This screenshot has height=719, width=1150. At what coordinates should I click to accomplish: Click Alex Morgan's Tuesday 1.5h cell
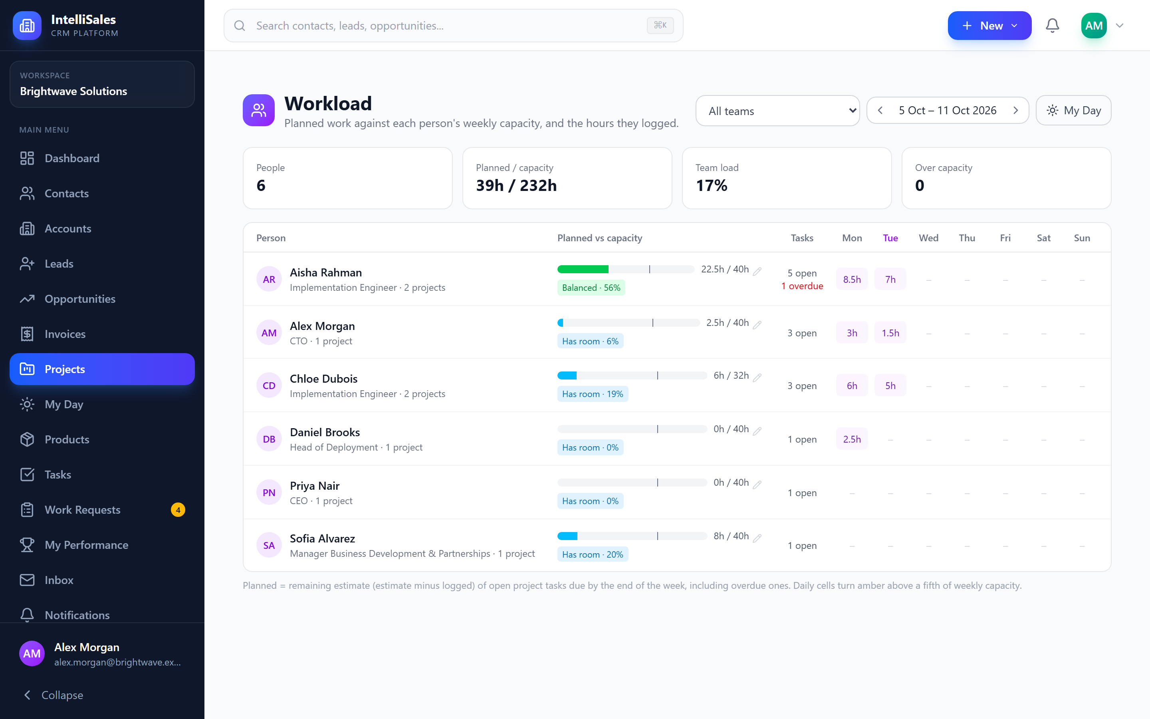[890, 333]
